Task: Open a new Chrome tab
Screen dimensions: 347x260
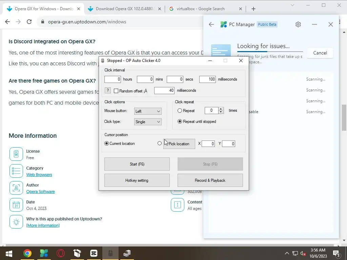Action: pyautogui.click(x=253, y=9)
